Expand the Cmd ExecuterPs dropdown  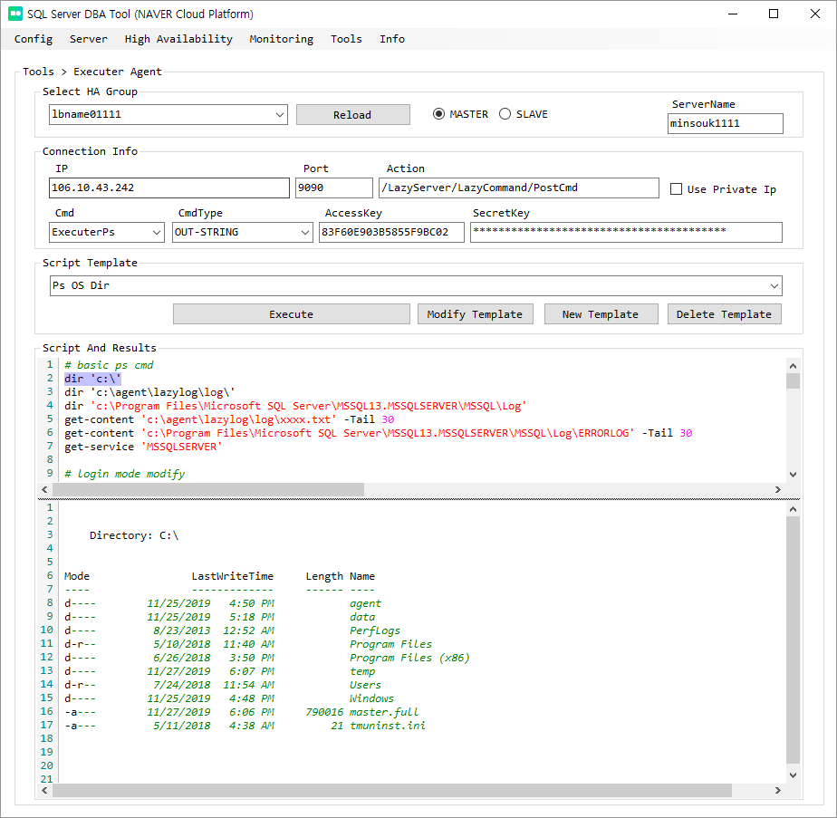[x=157, y=232]
